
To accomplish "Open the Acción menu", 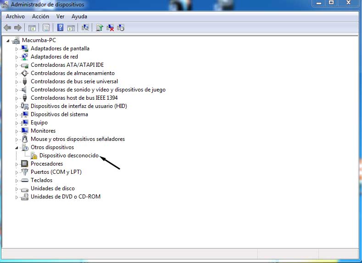I will (x=40, y=16).
